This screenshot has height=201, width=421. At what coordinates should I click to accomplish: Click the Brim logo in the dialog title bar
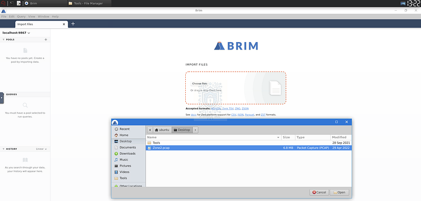tap(115, 122)
